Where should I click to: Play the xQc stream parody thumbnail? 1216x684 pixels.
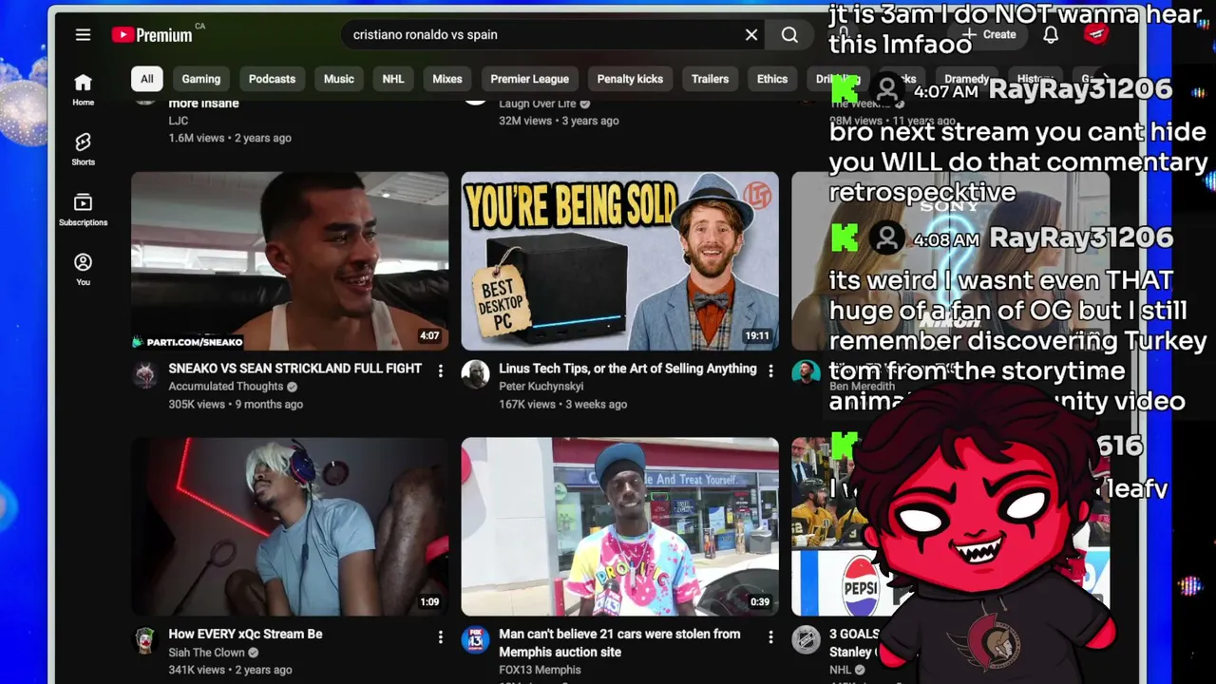290,527
